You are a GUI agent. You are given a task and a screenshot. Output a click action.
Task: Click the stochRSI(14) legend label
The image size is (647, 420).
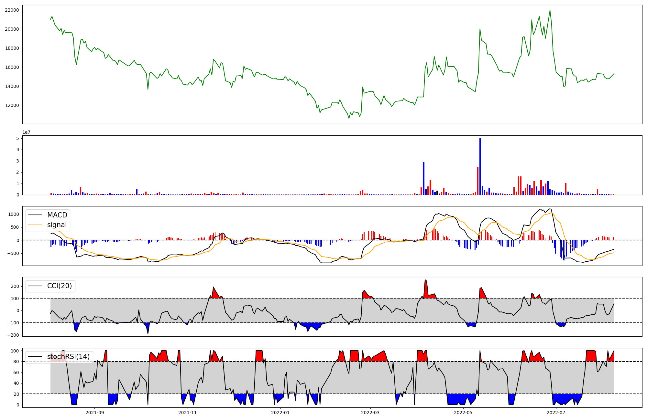click(68, 357)
